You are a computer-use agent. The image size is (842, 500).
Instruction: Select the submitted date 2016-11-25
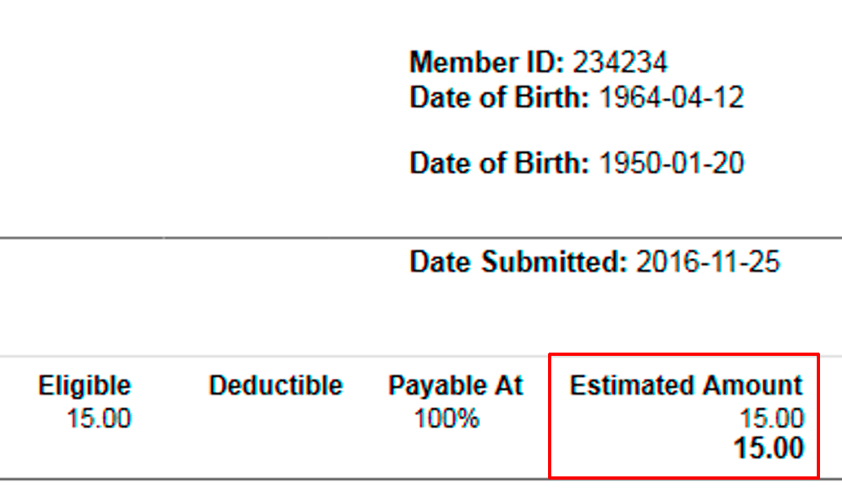708,262
